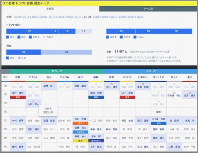This screenshot has height=153, width=198.
Task: Open the 2005 year link
Action: [x=131, y=17]
